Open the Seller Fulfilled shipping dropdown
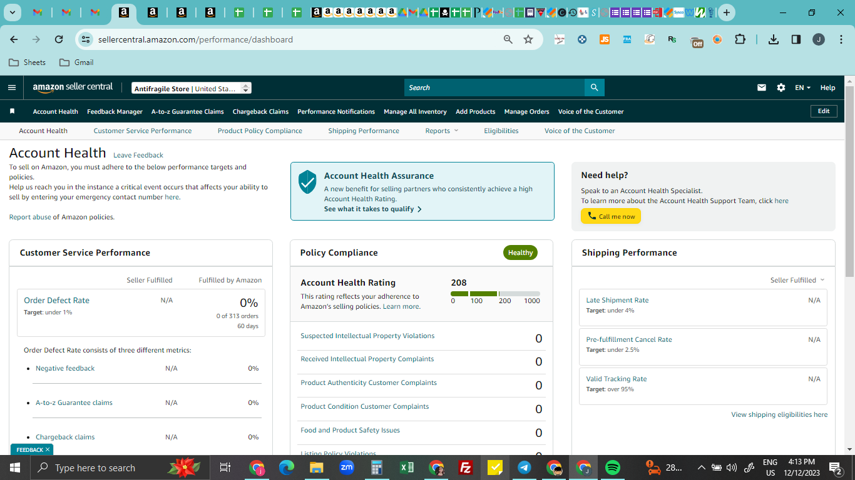Image resolution: width=855 pixels, height=480 pixels. tap(797, 280)
